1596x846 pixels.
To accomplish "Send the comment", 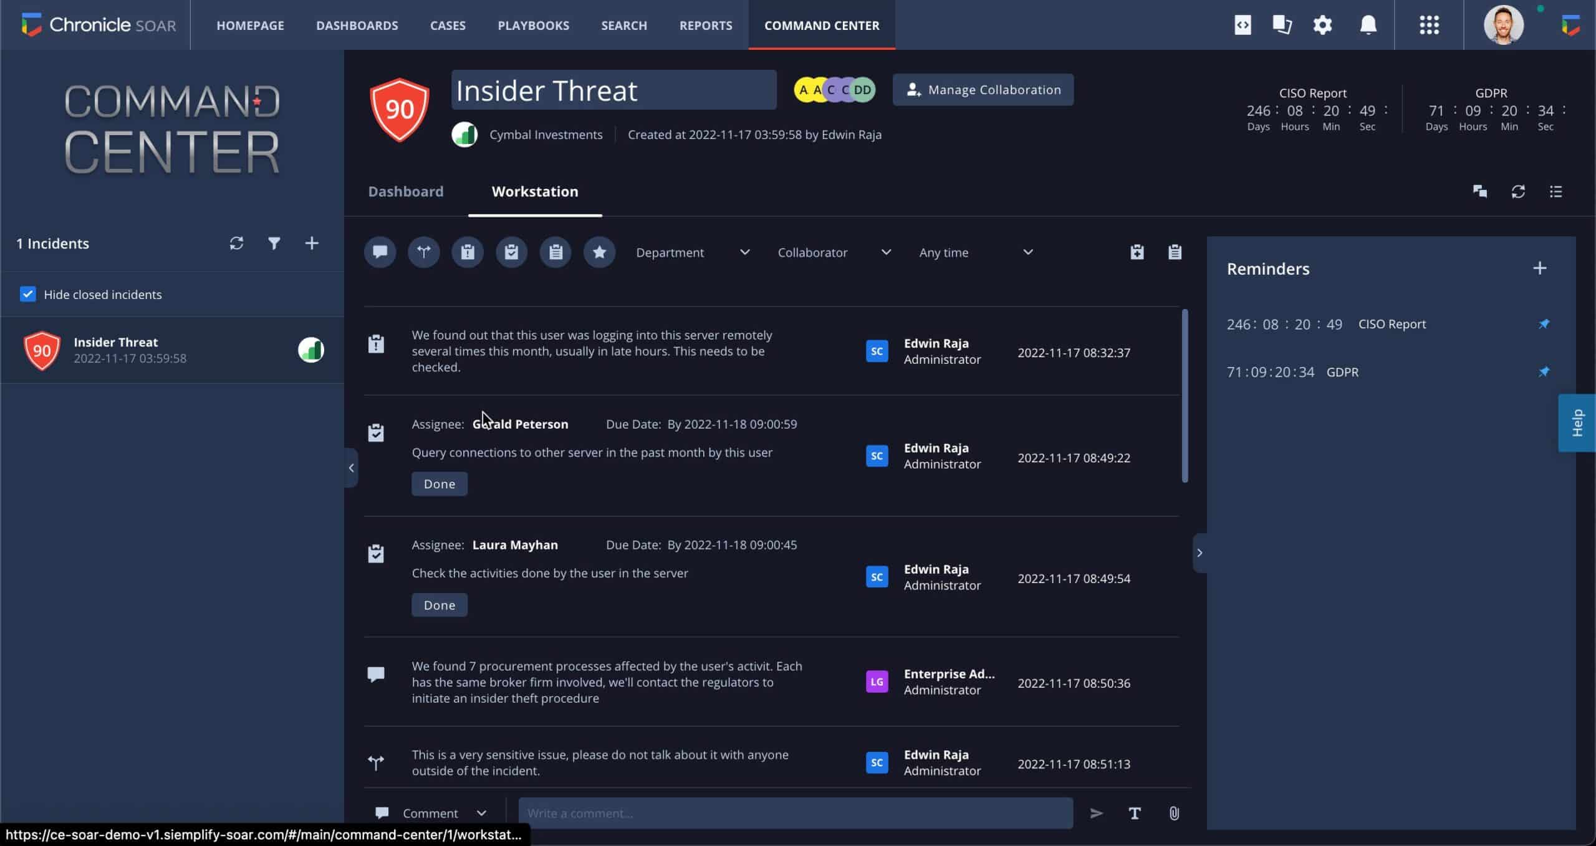I will [x=1096, y=813].
